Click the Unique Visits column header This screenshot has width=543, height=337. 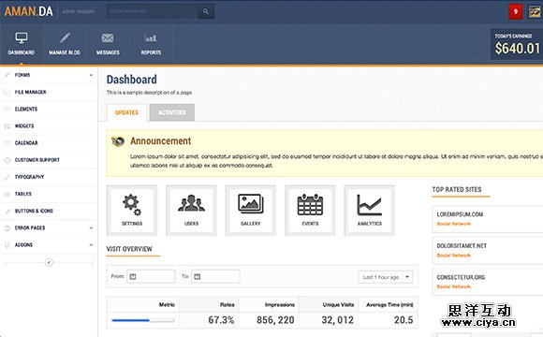pos(338,305)
